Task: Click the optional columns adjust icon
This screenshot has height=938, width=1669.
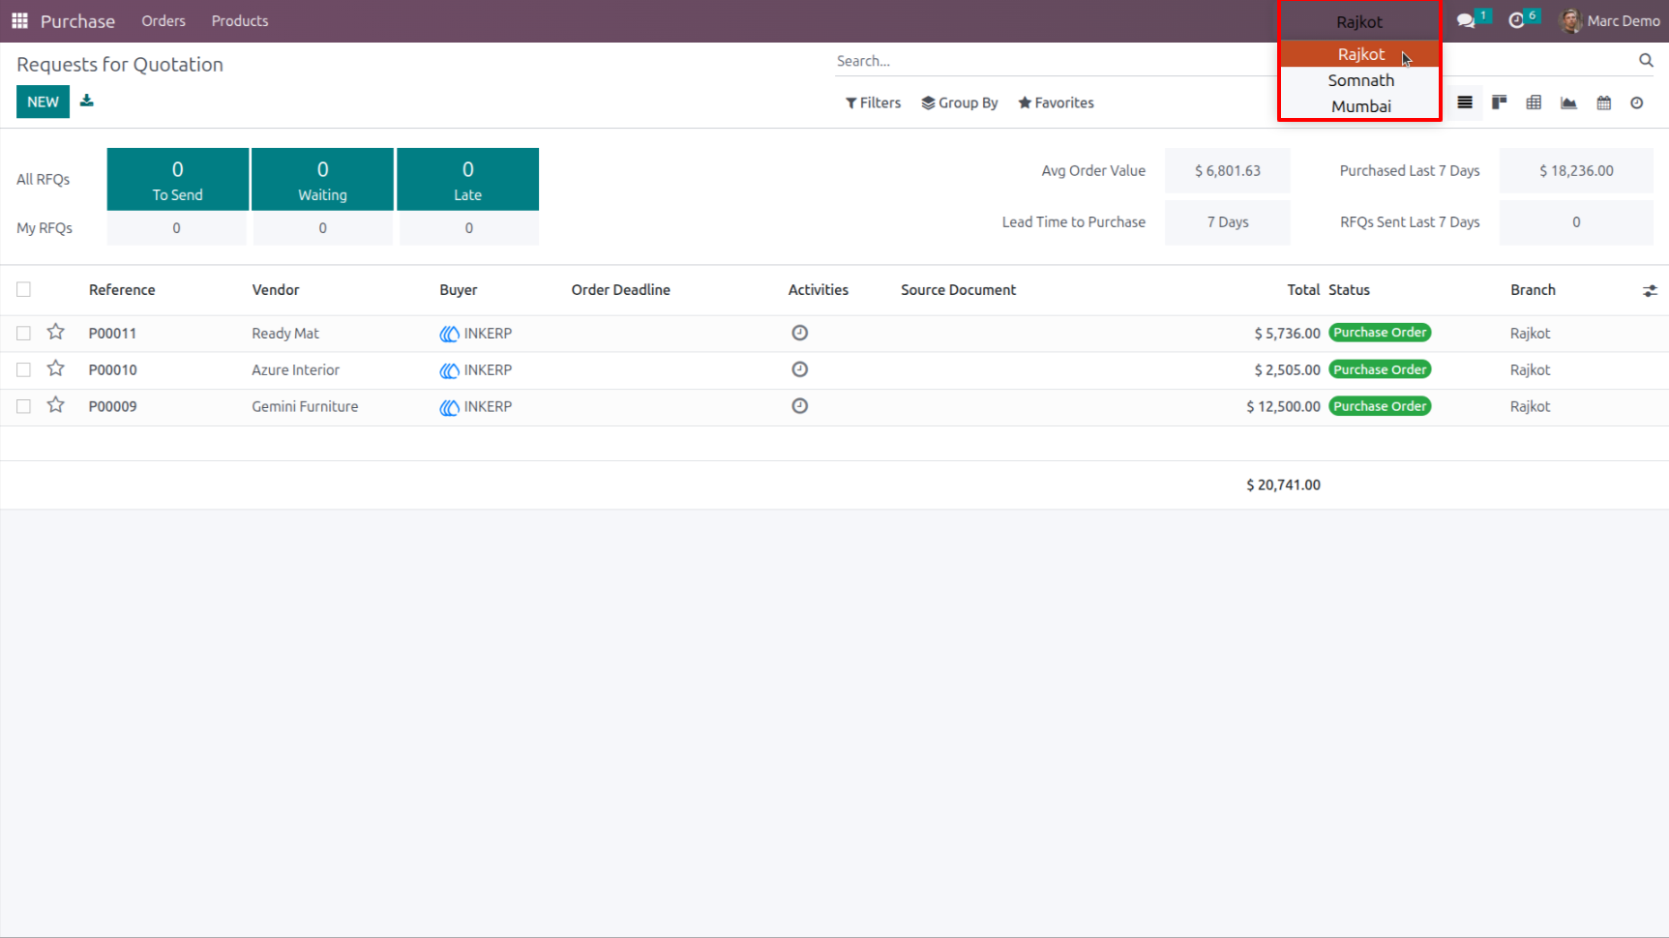Action: coord(1650,290)
